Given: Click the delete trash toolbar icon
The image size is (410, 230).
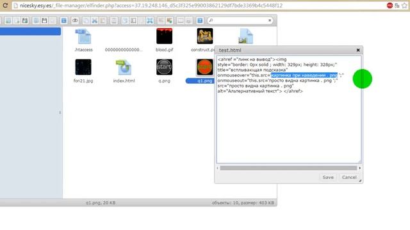Looking at the screenshot, I should (114, 20).
